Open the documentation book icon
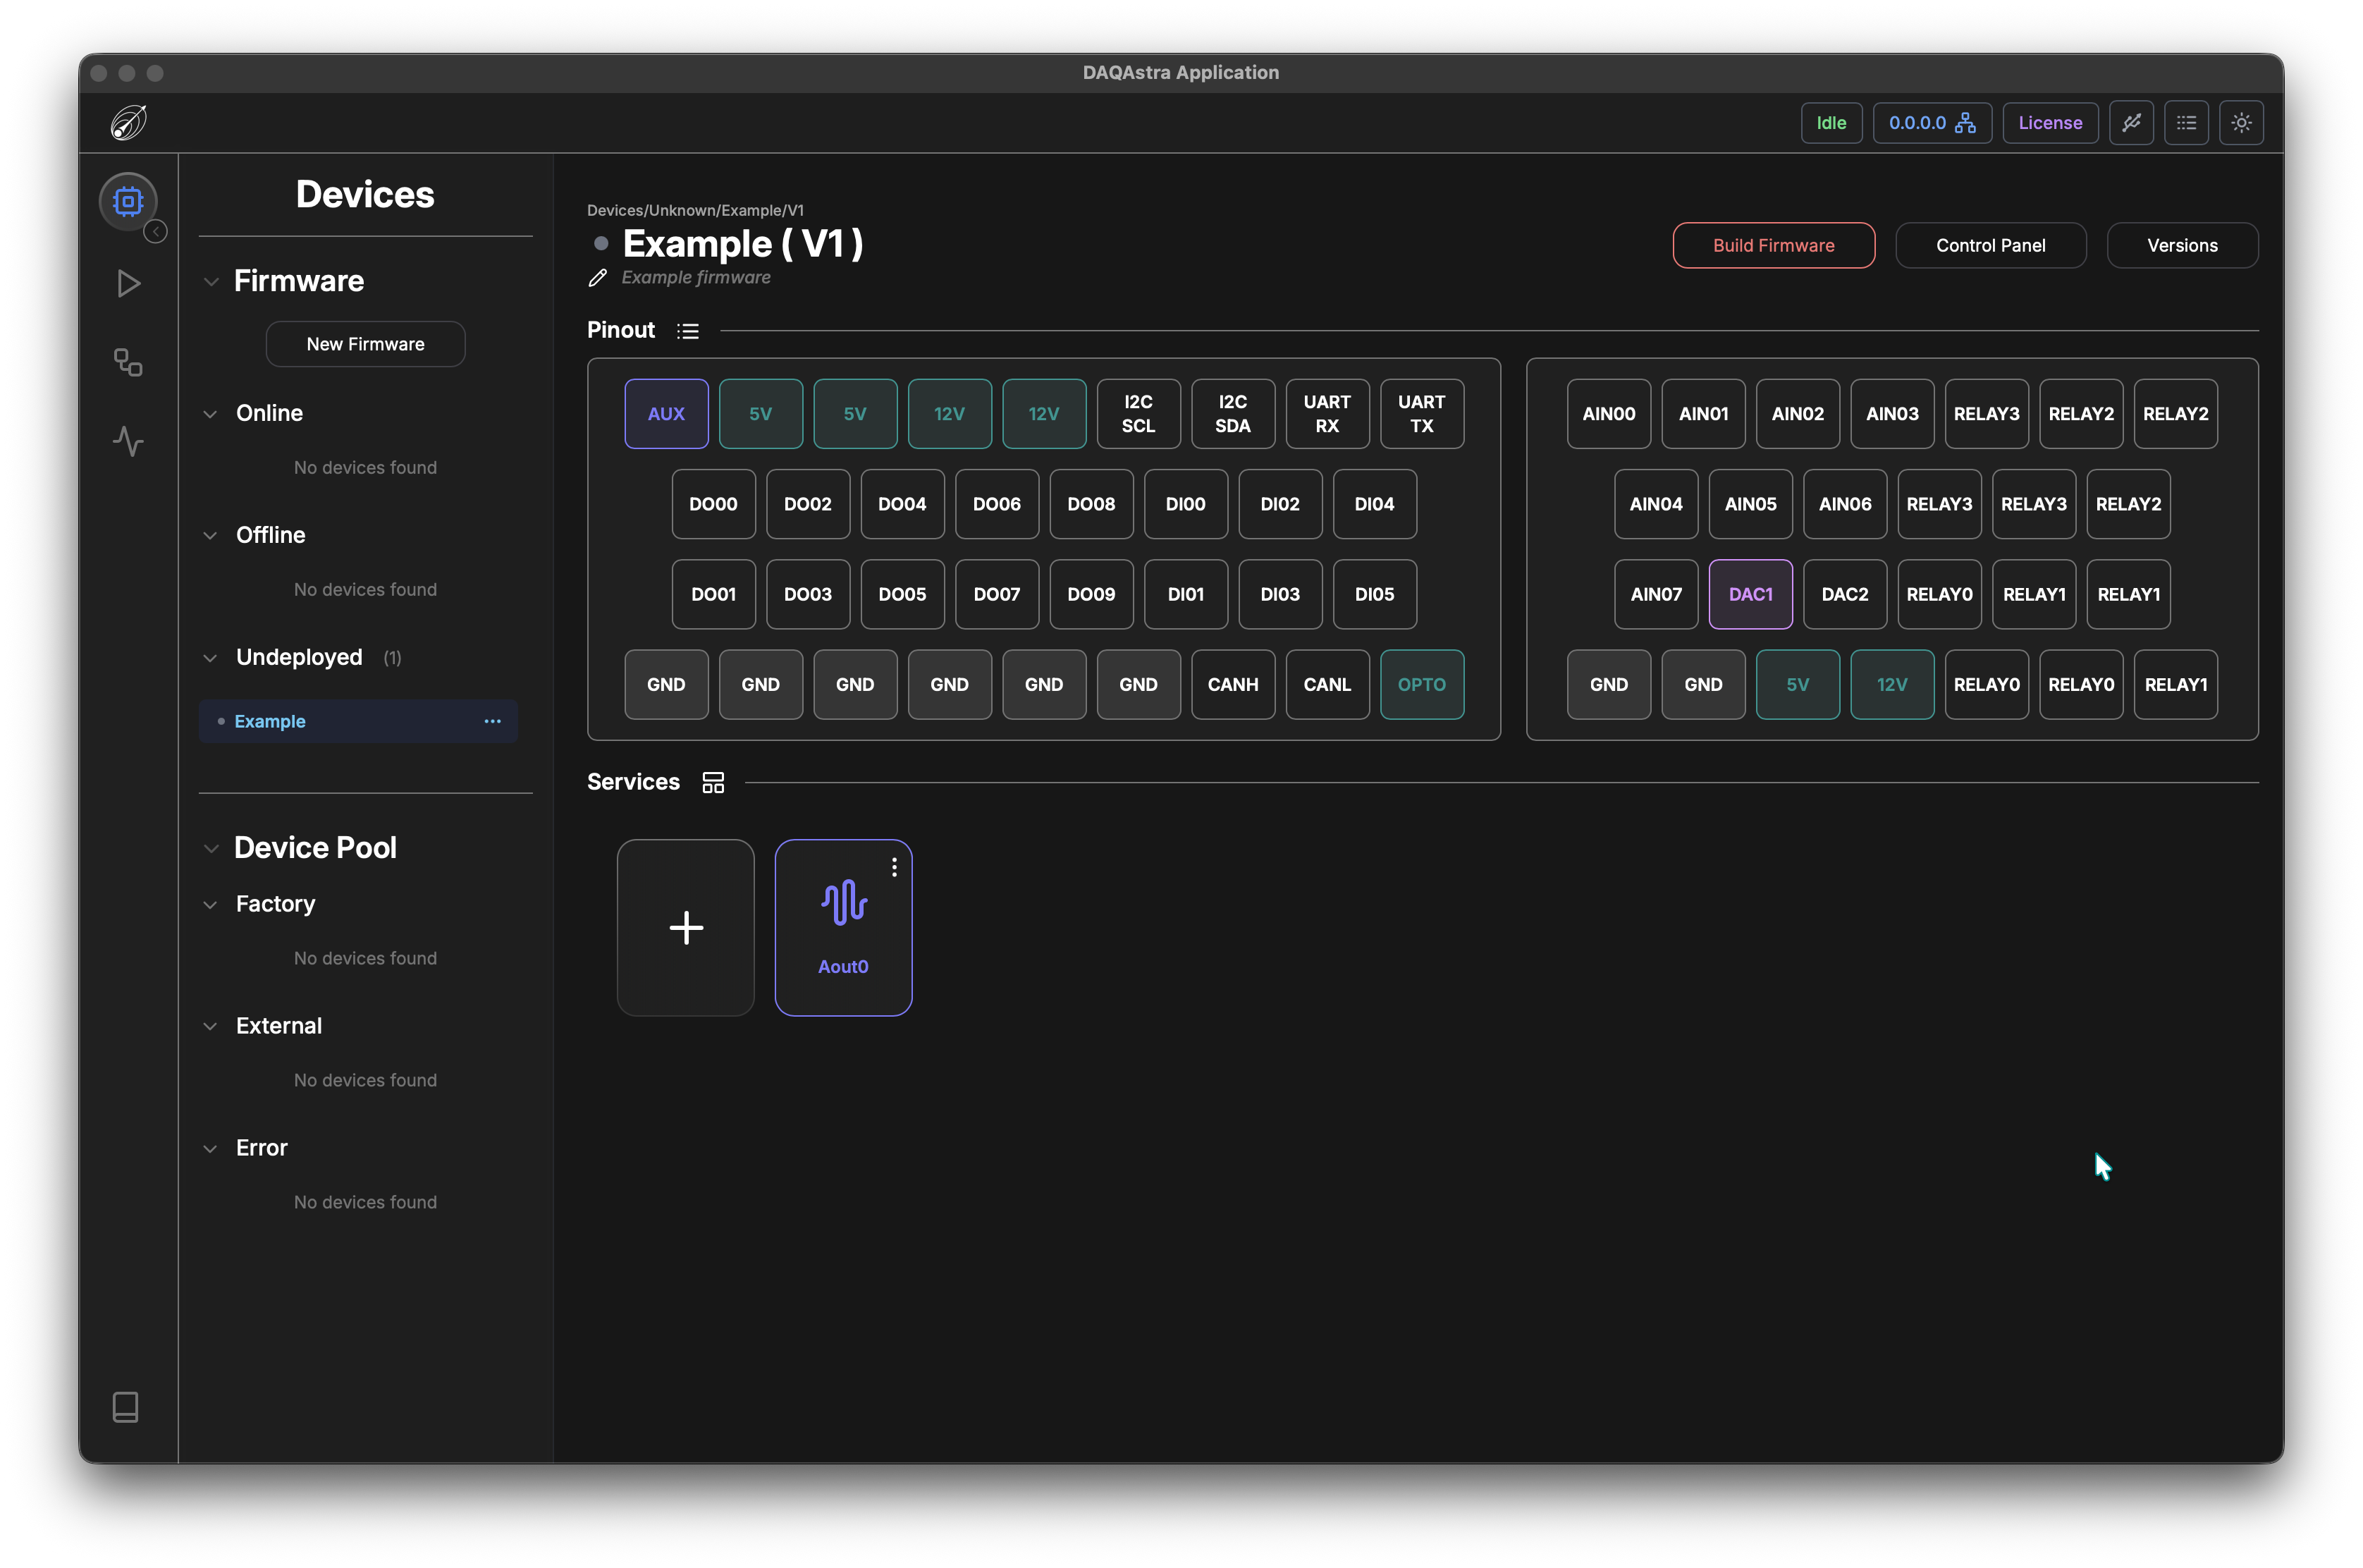The image size is (2363, 1568). 126,1407
